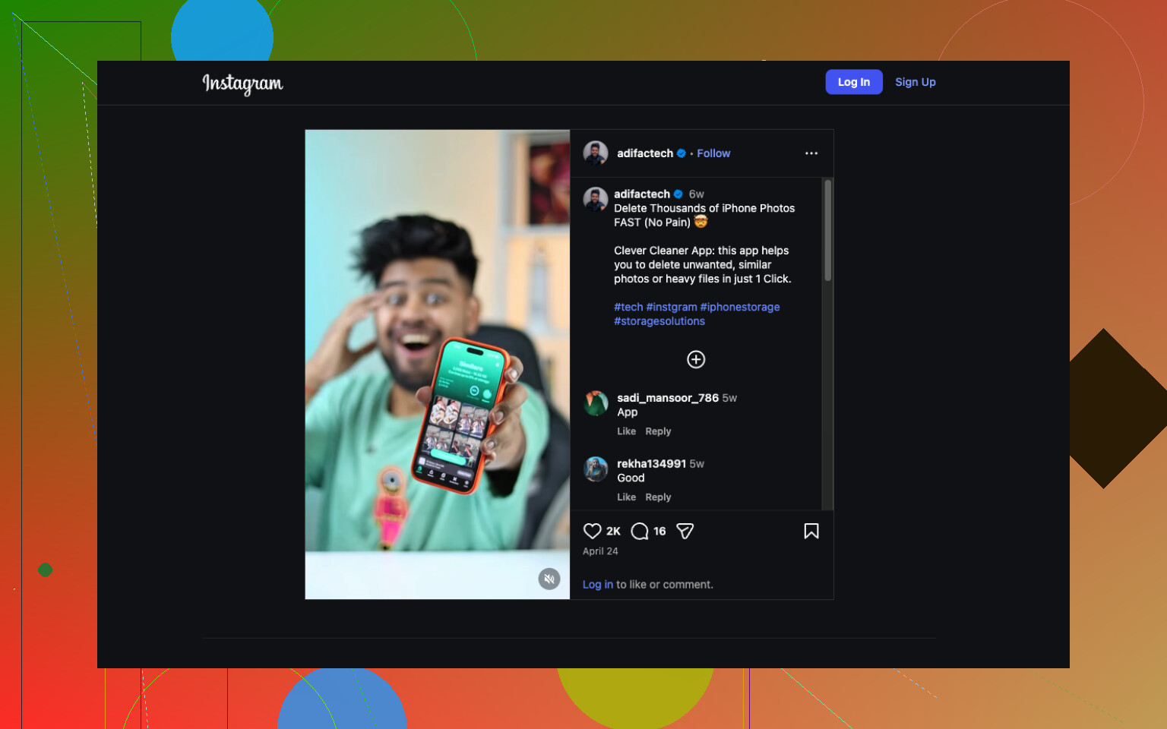Open the #tech hashtag

(628, 307)
